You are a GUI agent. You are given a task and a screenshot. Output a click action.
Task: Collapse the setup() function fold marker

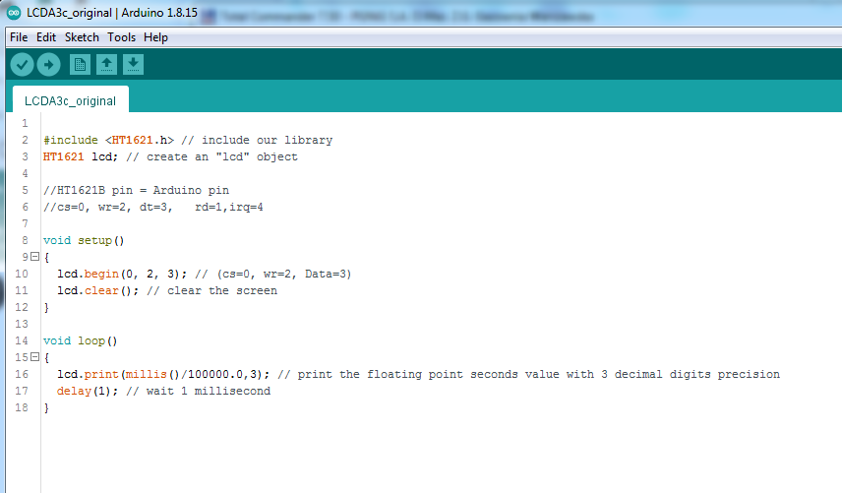point(34,257)
